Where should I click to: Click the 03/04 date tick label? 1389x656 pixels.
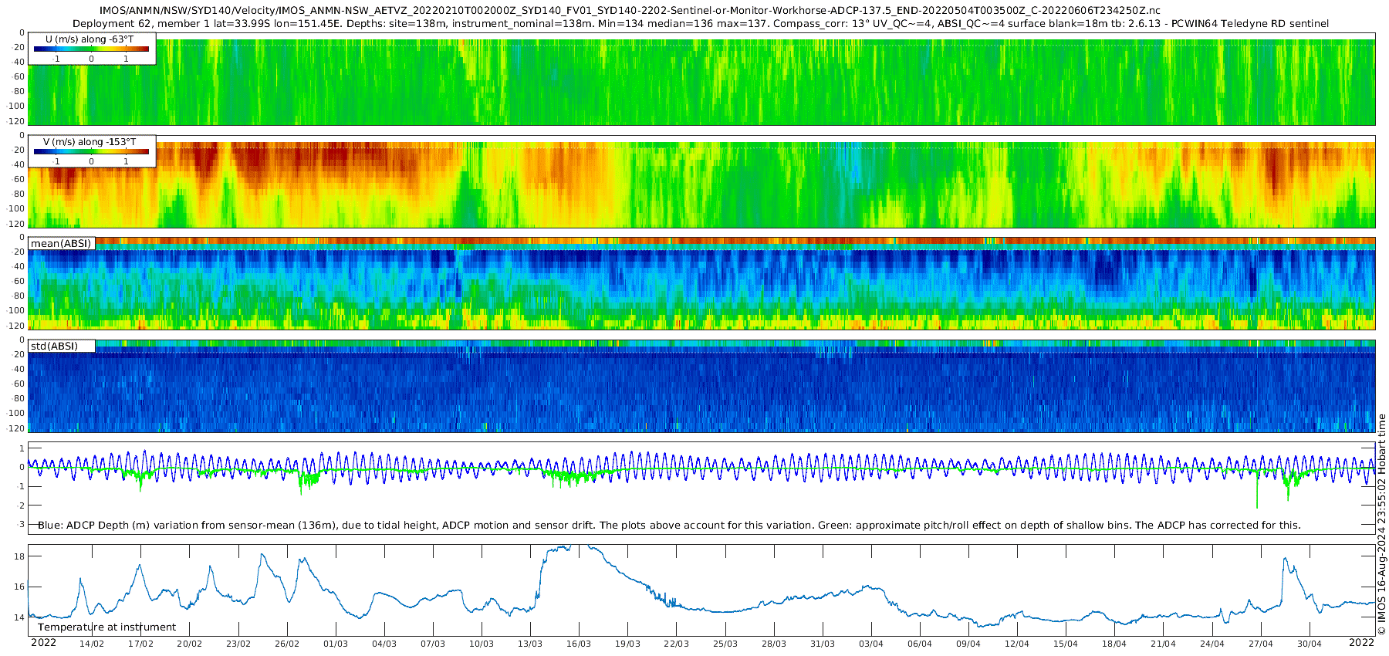coord(871,644)
